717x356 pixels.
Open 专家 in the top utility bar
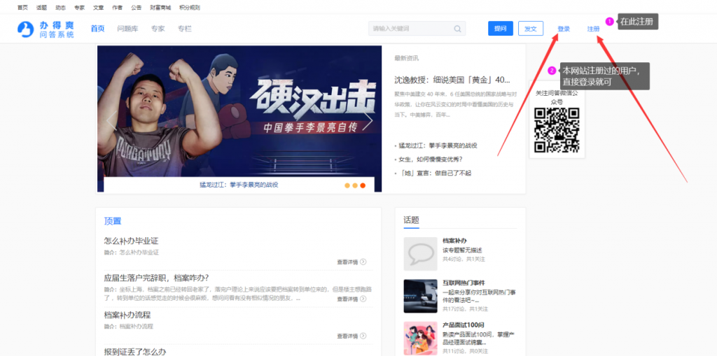(x=80, y=8)
